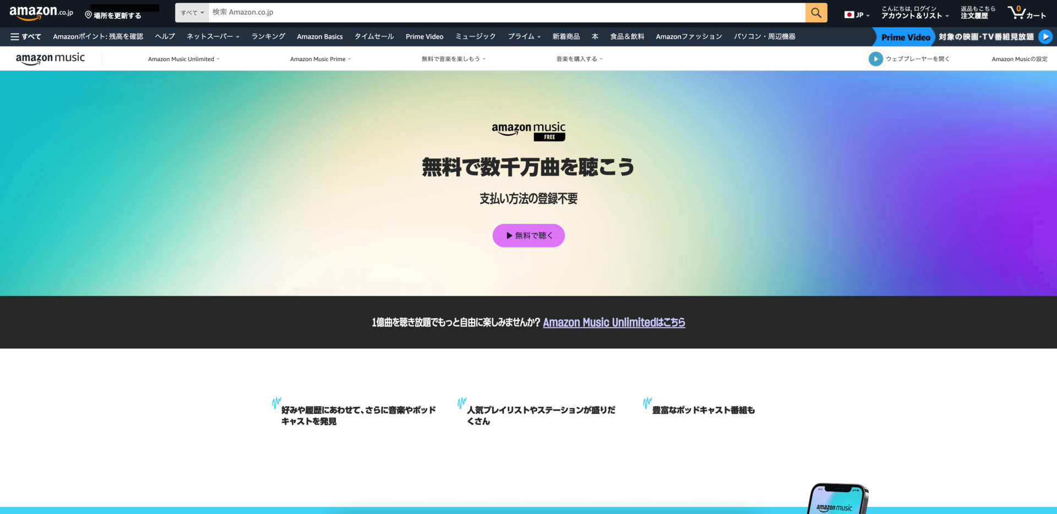Click the 支払い方法の登録不要 text
This screenshot has width=1057, height=514.
click(528, 199)
